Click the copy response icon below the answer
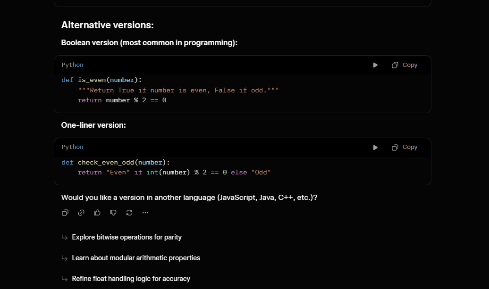This screenshot has height=289, width=489. coord(65,213)
